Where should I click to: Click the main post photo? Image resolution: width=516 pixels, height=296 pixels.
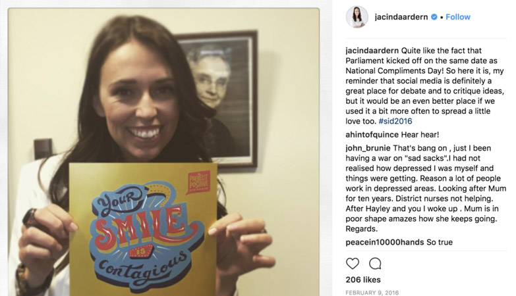163,152
